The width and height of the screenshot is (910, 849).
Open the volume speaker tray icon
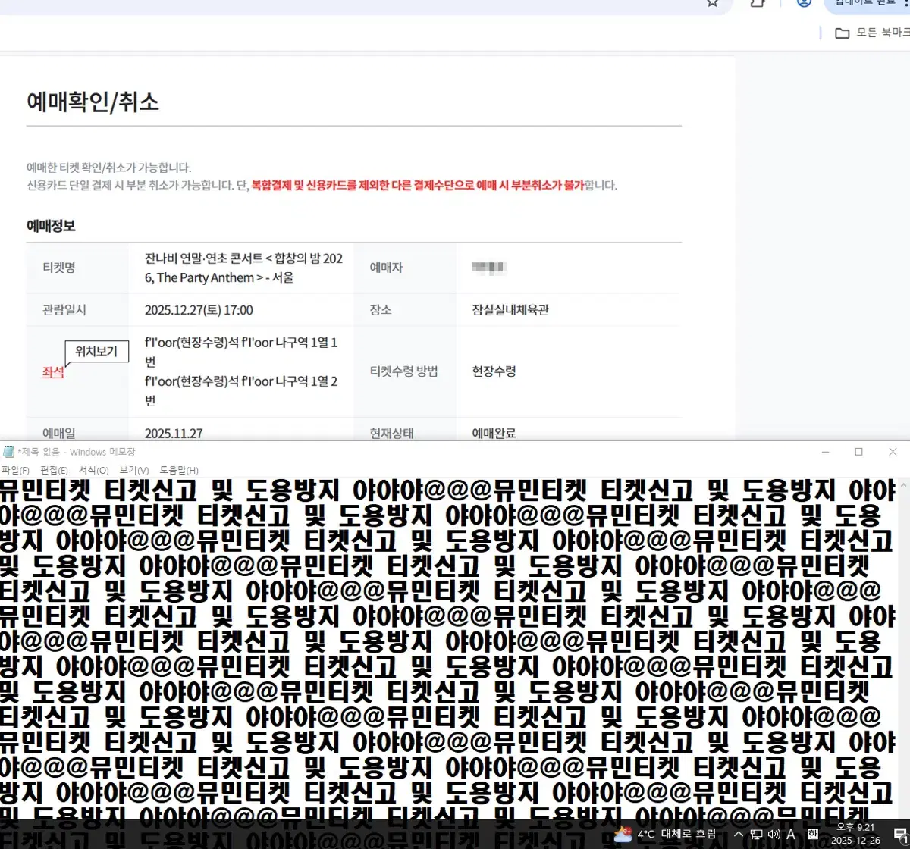point(773,835)
